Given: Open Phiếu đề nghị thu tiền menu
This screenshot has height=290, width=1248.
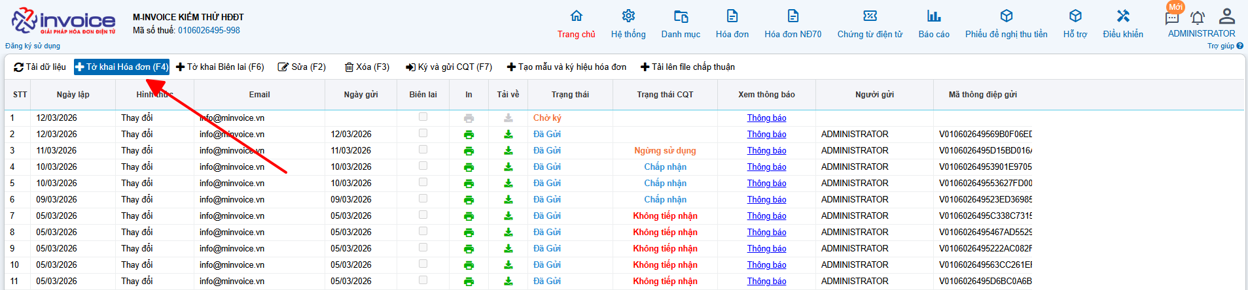Looking at the screenshot, I should pyautogui.click(x=1006, y=24).
